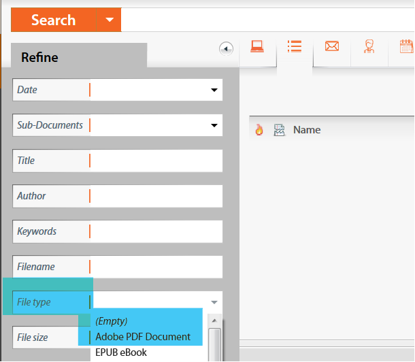Collapse the Refine panel with the arrow button

coord(226,49)
